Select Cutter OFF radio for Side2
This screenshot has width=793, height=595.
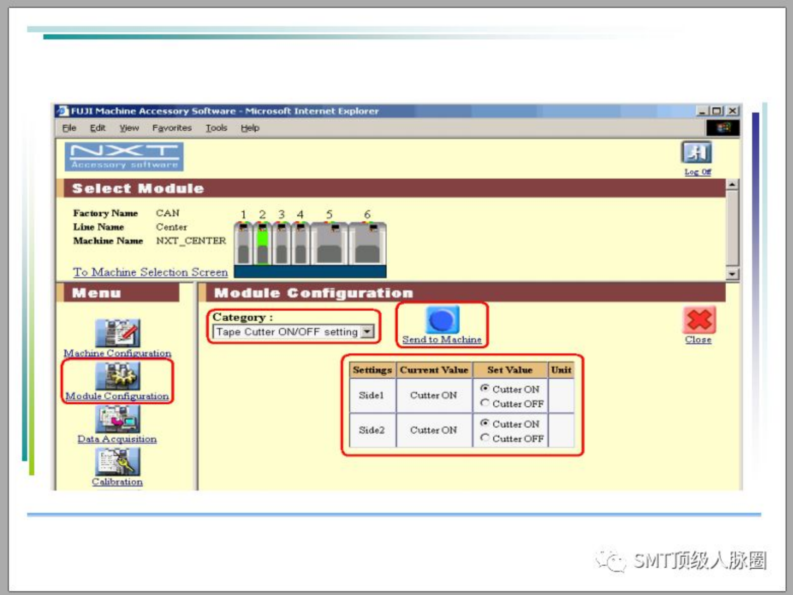[484, 437]
